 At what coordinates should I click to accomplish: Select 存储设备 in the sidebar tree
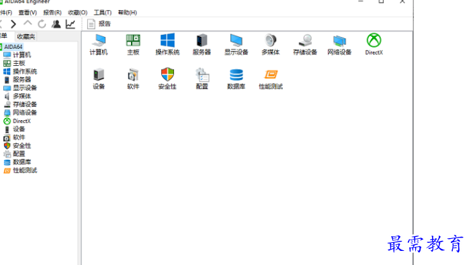point(20,104)
